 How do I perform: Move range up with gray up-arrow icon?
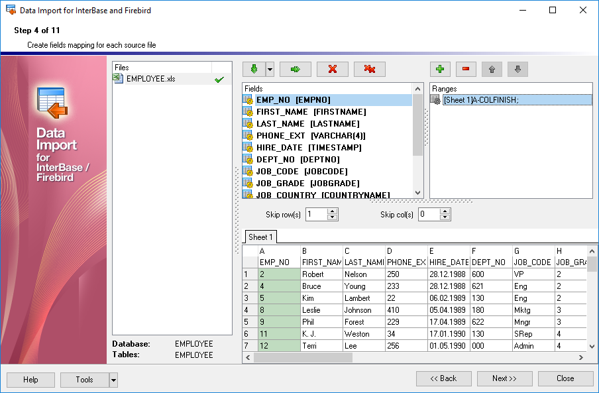point(491,69)
